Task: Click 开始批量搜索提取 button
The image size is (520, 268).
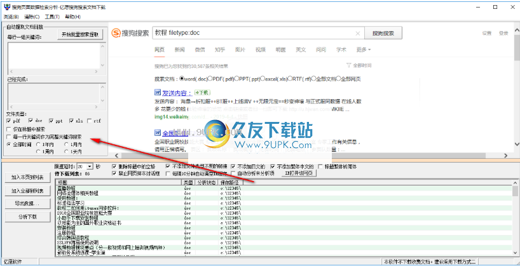Action: [80, 34]
